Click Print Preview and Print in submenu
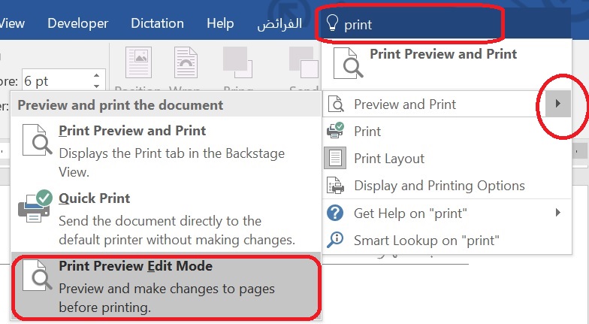 tap(165, 150)
